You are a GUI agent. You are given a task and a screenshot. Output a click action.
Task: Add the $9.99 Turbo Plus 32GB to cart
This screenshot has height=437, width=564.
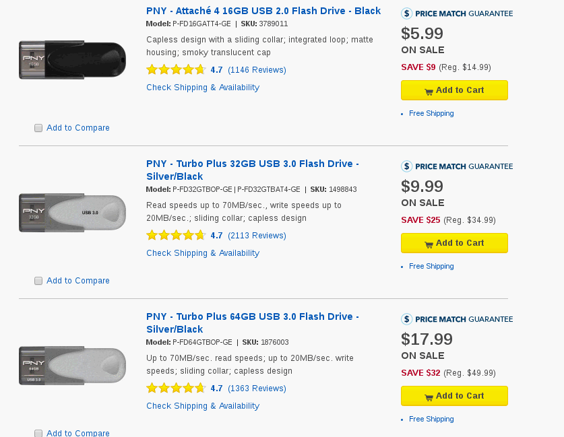(x=454, y=243)
